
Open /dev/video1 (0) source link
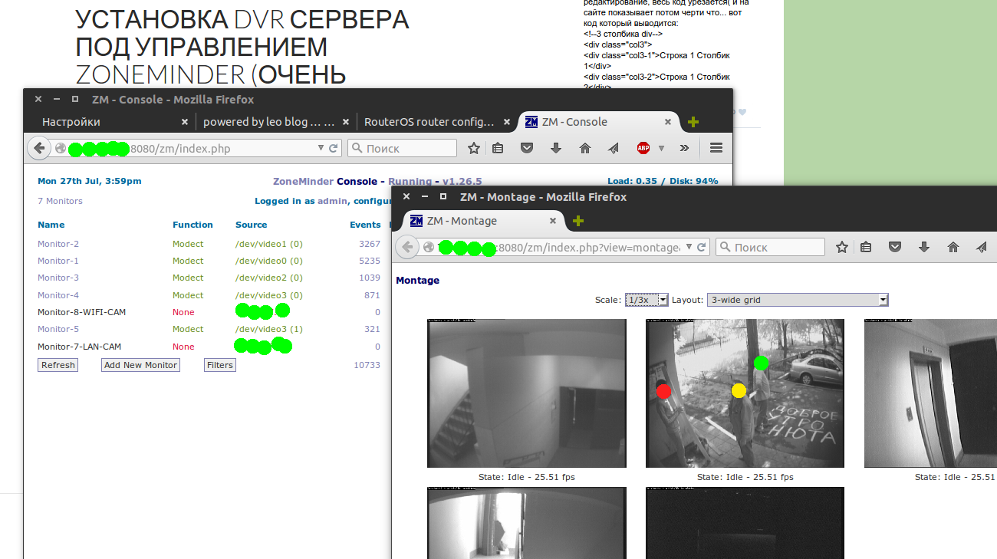269,244
